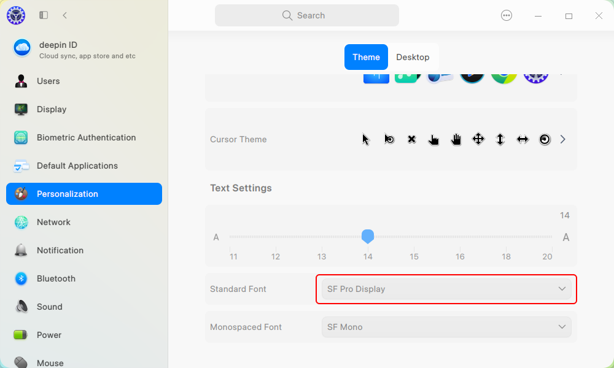Click into the Search field

pos(307,15)
